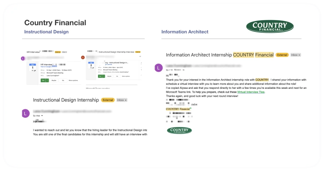Click External label on the HR Interview email

click(58, 52)
